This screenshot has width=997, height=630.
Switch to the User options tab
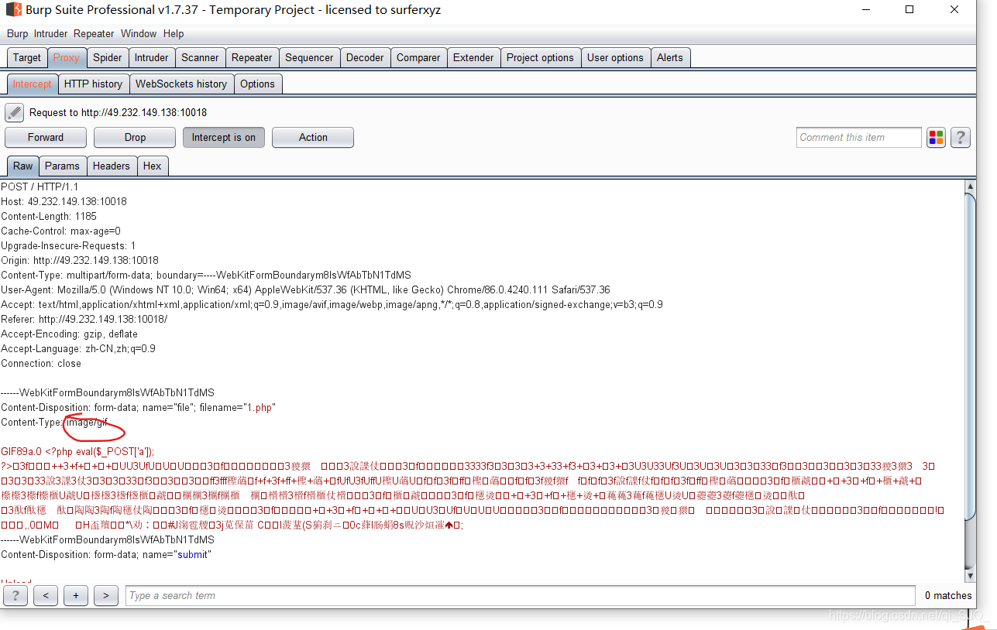click(615, 57)
